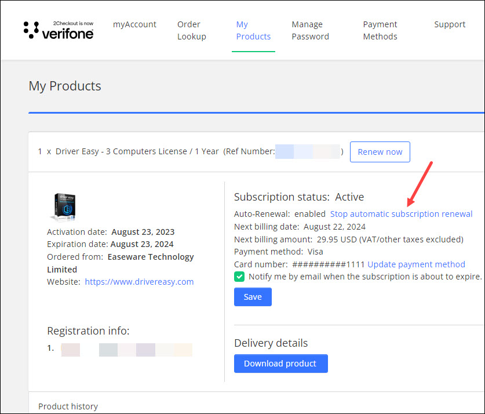Click the Download product button
The width and height of the screenshot is (485, 414).
[280, 364]
